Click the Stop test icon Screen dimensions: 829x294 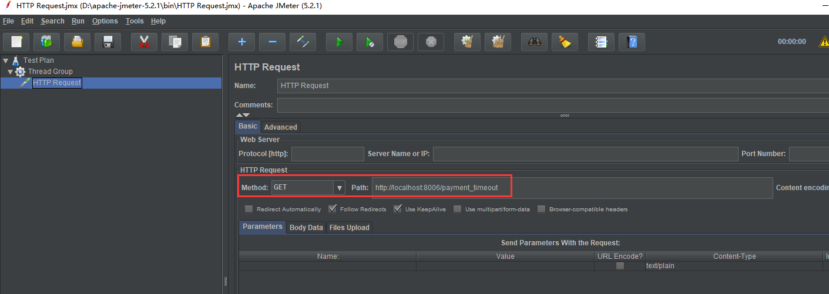[400, 42]
